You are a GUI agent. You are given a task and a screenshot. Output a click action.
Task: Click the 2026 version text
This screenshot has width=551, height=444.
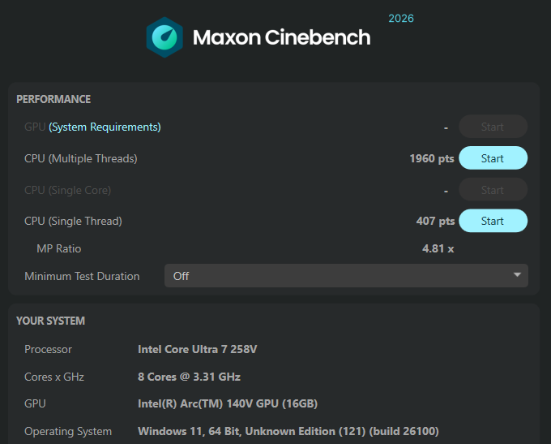click(401, 19)
